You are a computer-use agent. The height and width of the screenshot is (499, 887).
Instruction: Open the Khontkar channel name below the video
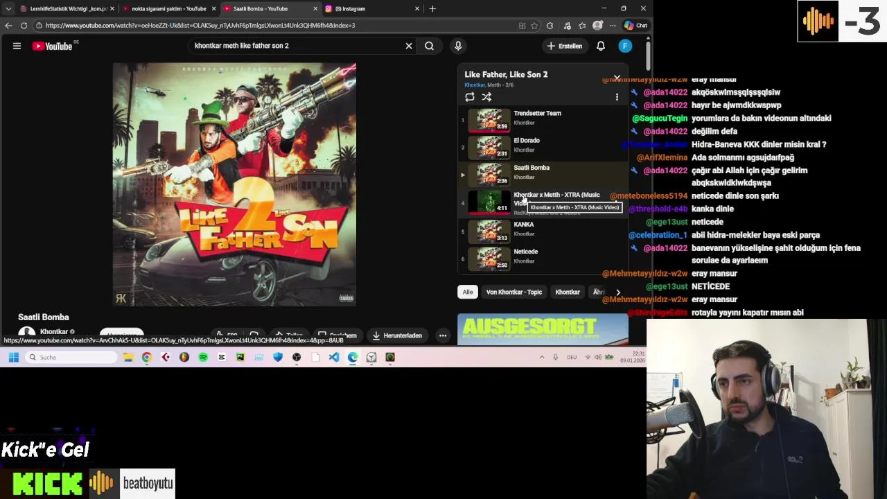54,332
